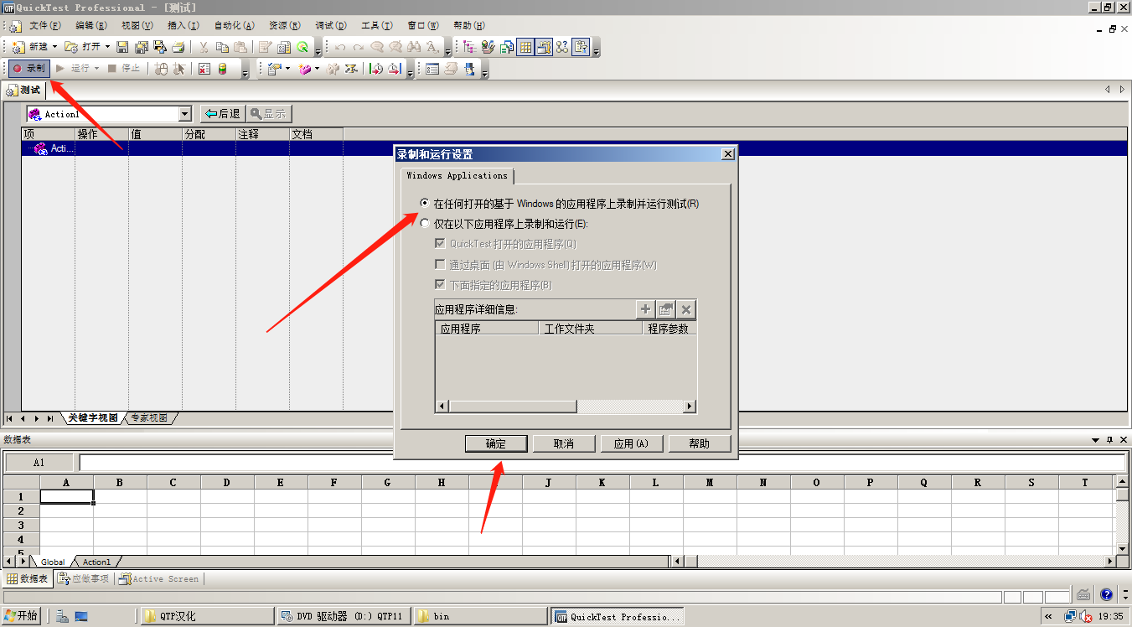The width and height of the screenshot is (1132, 627).
Task: Select column header E in data table
Action: tap(280, 482)
